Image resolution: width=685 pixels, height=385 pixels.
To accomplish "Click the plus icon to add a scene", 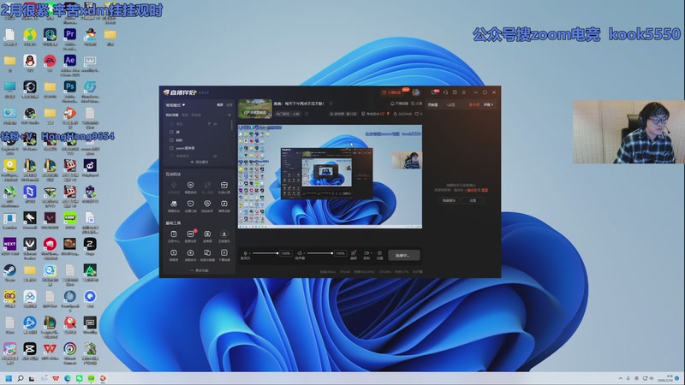I will pos(229,114).
